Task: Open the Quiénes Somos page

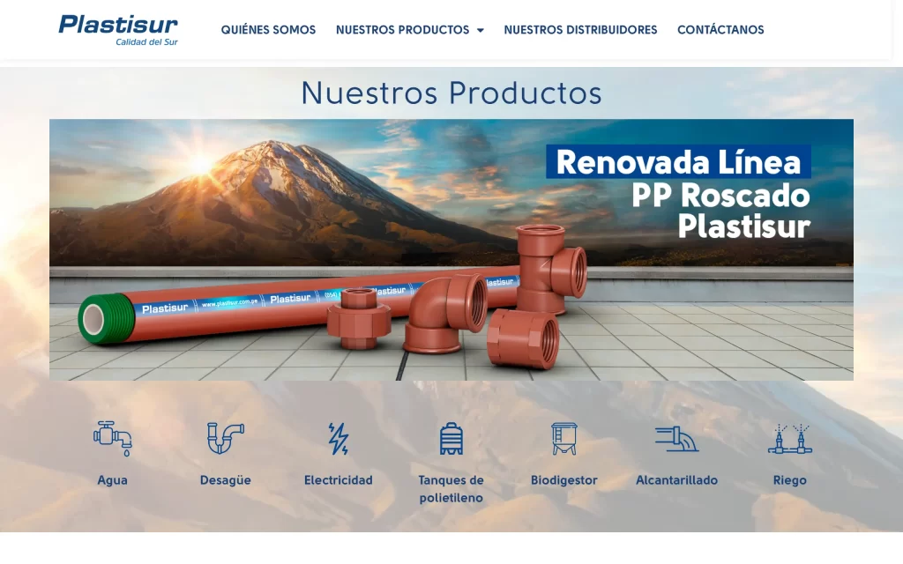Action: tap(268, 30)
